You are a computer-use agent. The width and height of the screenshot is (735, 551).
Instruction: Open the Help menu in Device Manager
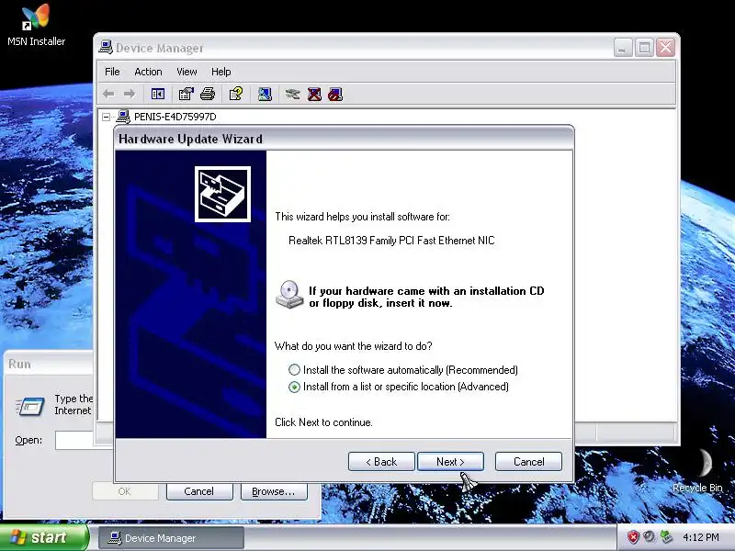pos(220,72)
